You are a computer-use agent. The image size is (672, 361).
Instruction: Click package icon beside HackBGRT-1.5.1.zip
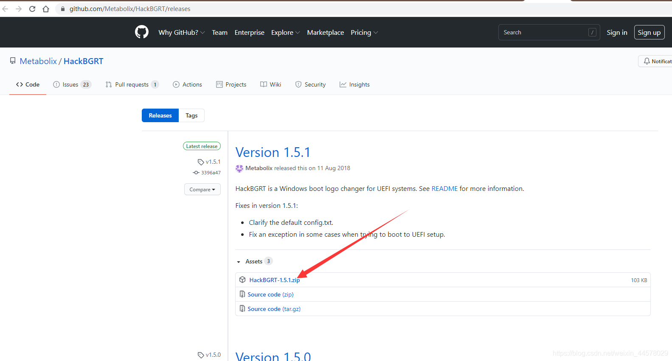pos(242,280)
